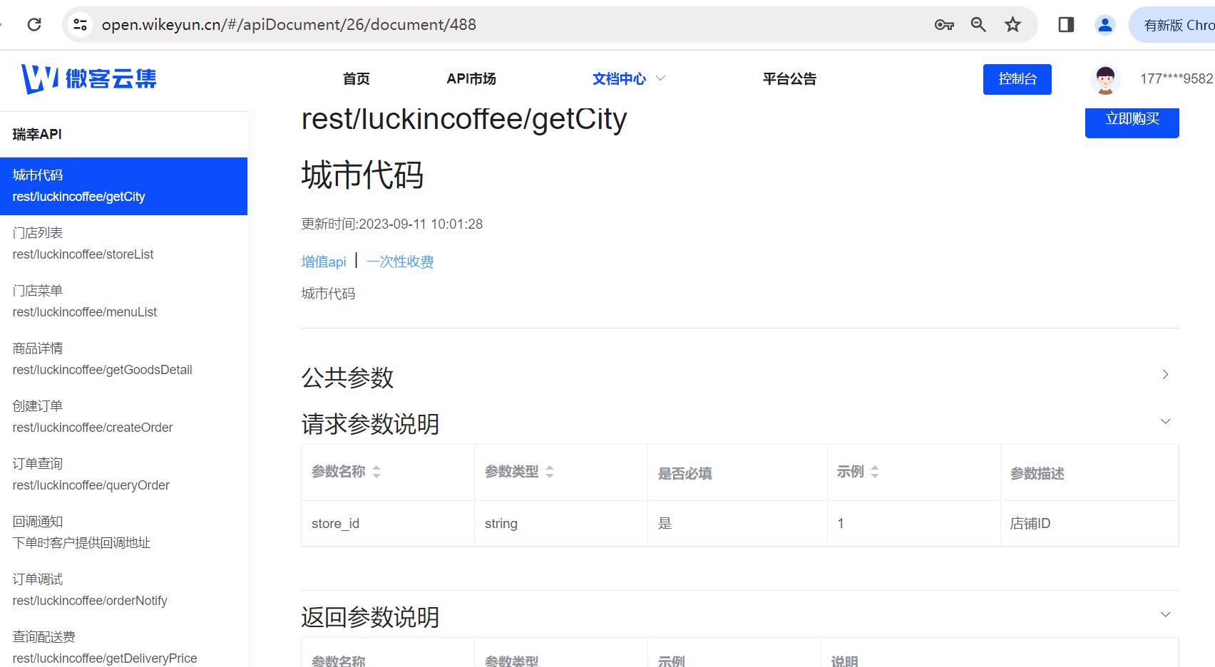Collapse the 返回参数说明 section chevron

pyautogui.click(x=1166, y=614)
